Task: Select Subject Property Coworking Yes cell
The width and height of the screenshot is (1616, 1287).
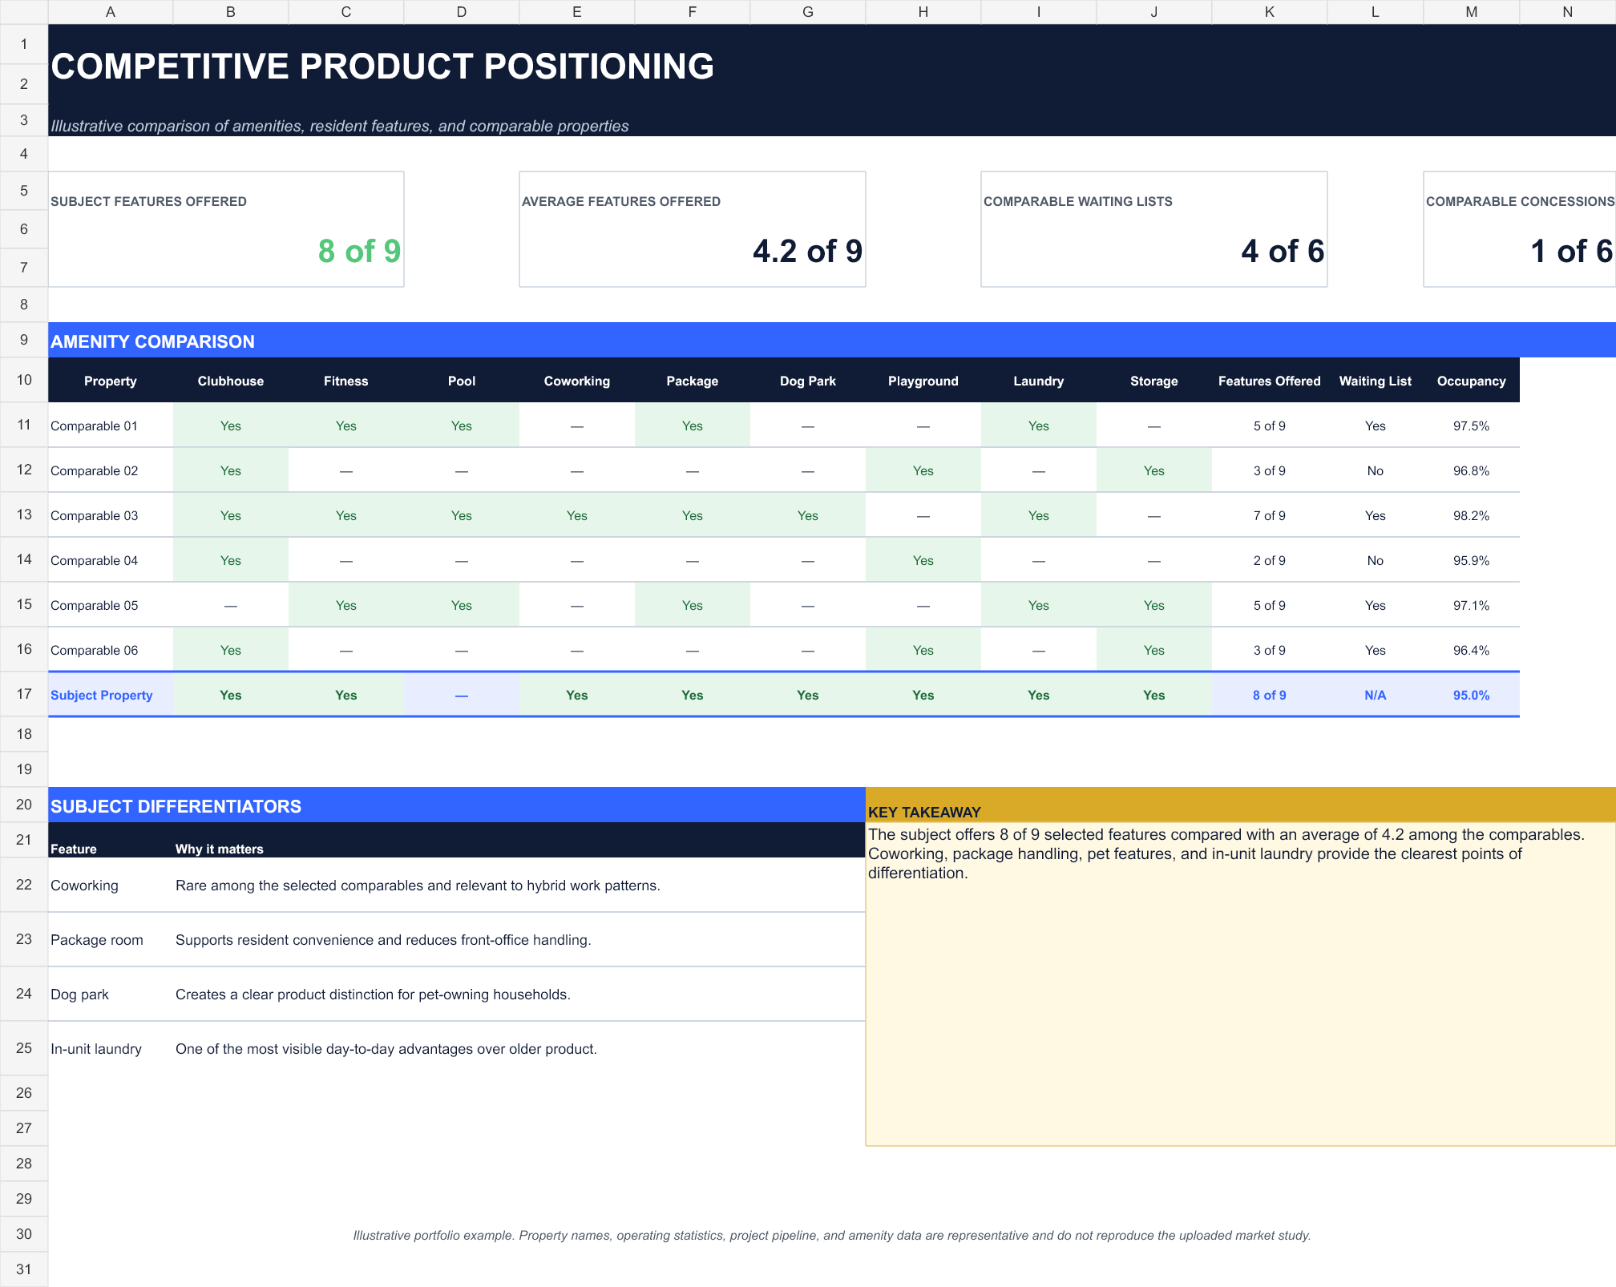Action: [577, 694]
